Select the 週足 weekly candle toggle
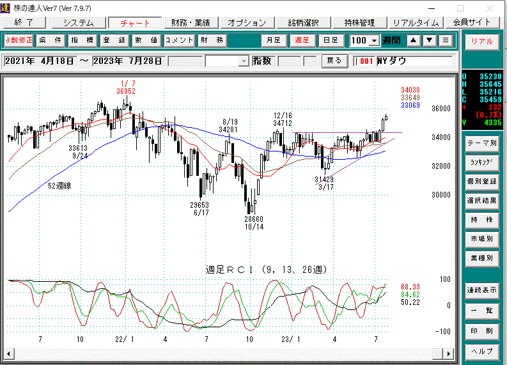 [302, 40]
